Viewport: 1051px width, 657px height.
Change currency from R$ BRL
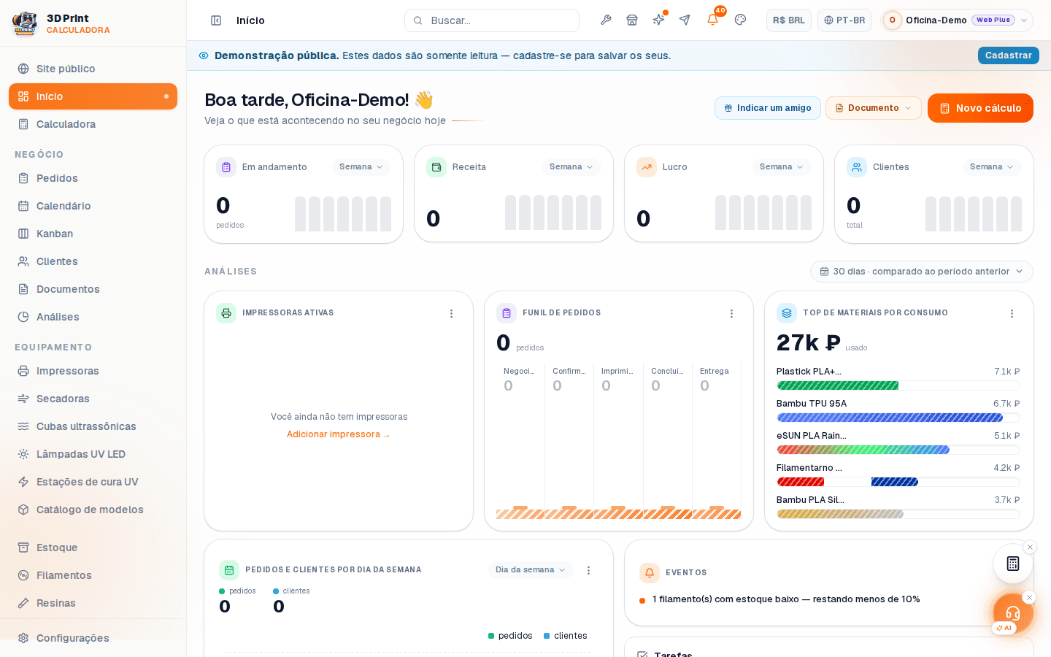pos(789,20)
